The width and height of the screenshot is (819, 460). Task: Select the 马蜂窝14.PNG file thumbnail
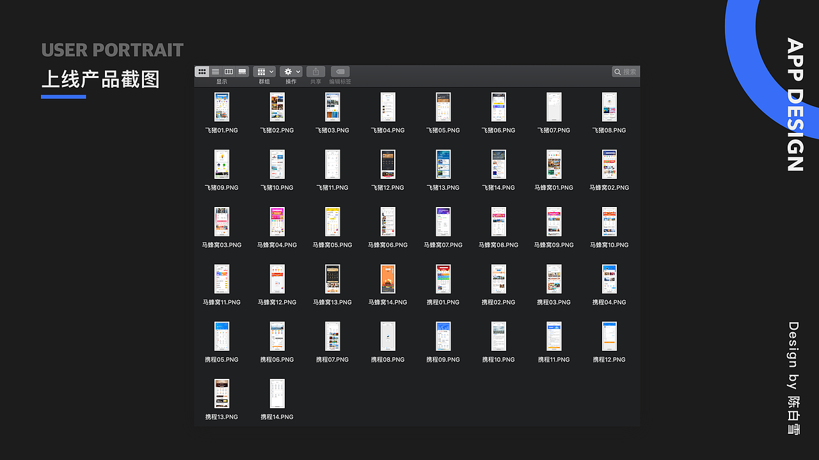[x=388, y=279]
